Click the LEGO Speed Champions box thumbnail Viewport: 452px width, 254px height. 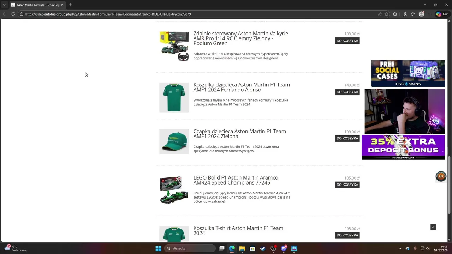(x=174, y=190)
